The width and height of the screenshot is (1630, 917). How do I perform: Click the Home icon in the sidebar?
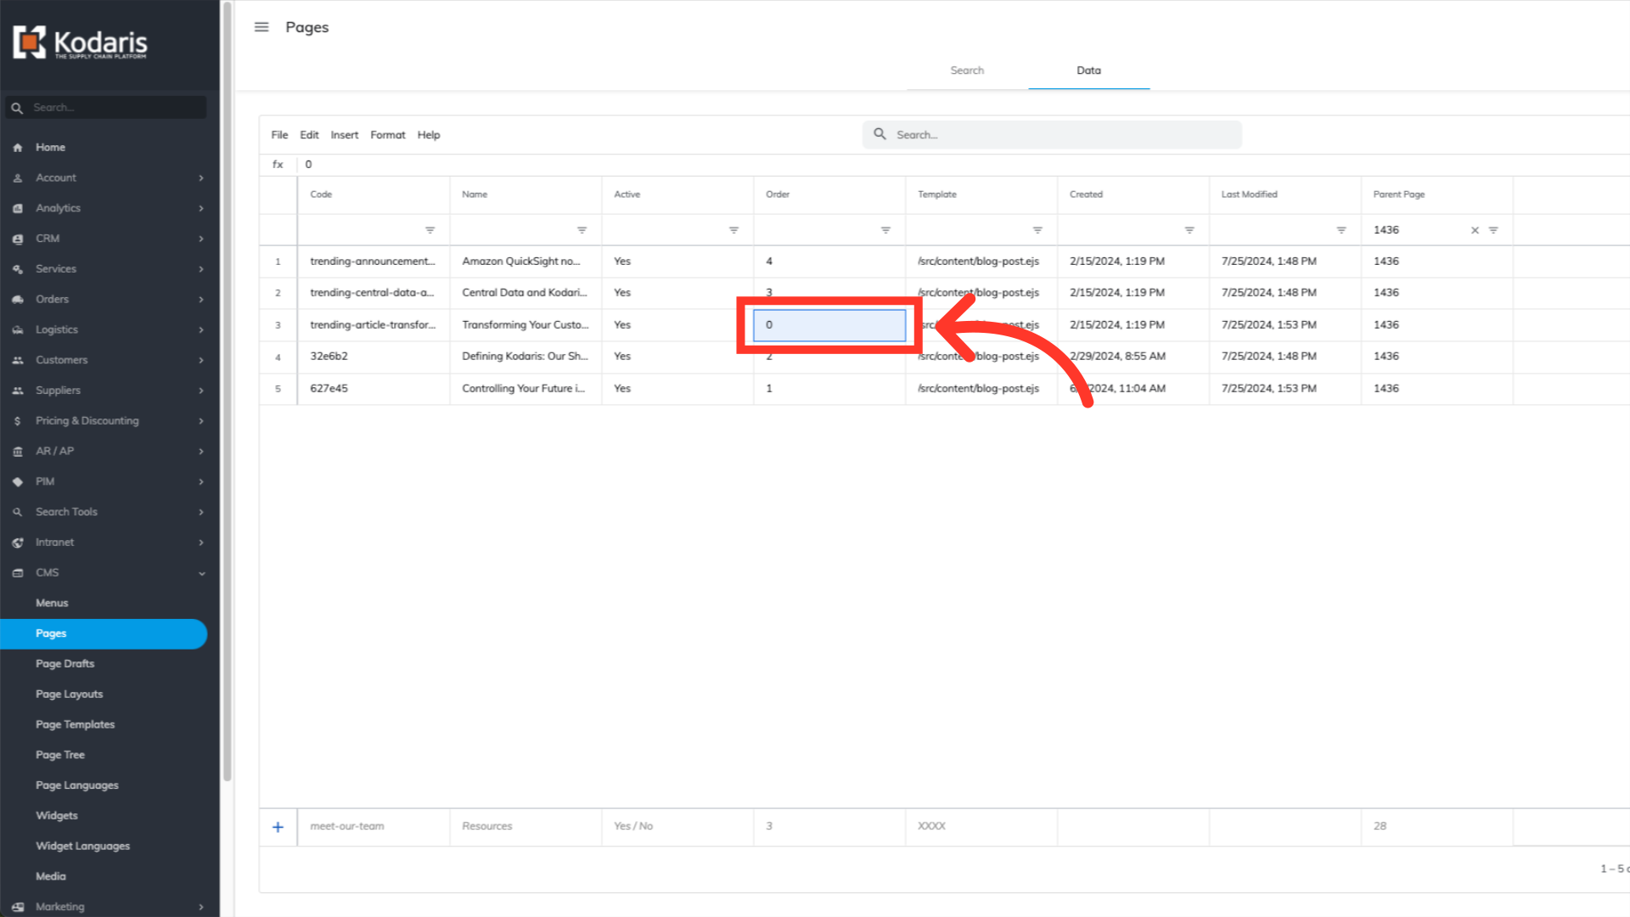(x=18, y=148)
